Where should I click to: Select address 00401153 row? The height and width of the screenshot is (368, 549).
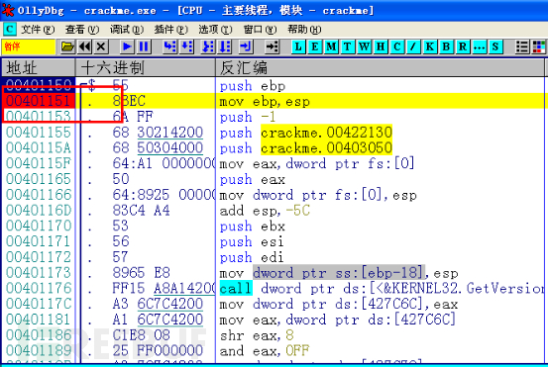coord(274,117)
